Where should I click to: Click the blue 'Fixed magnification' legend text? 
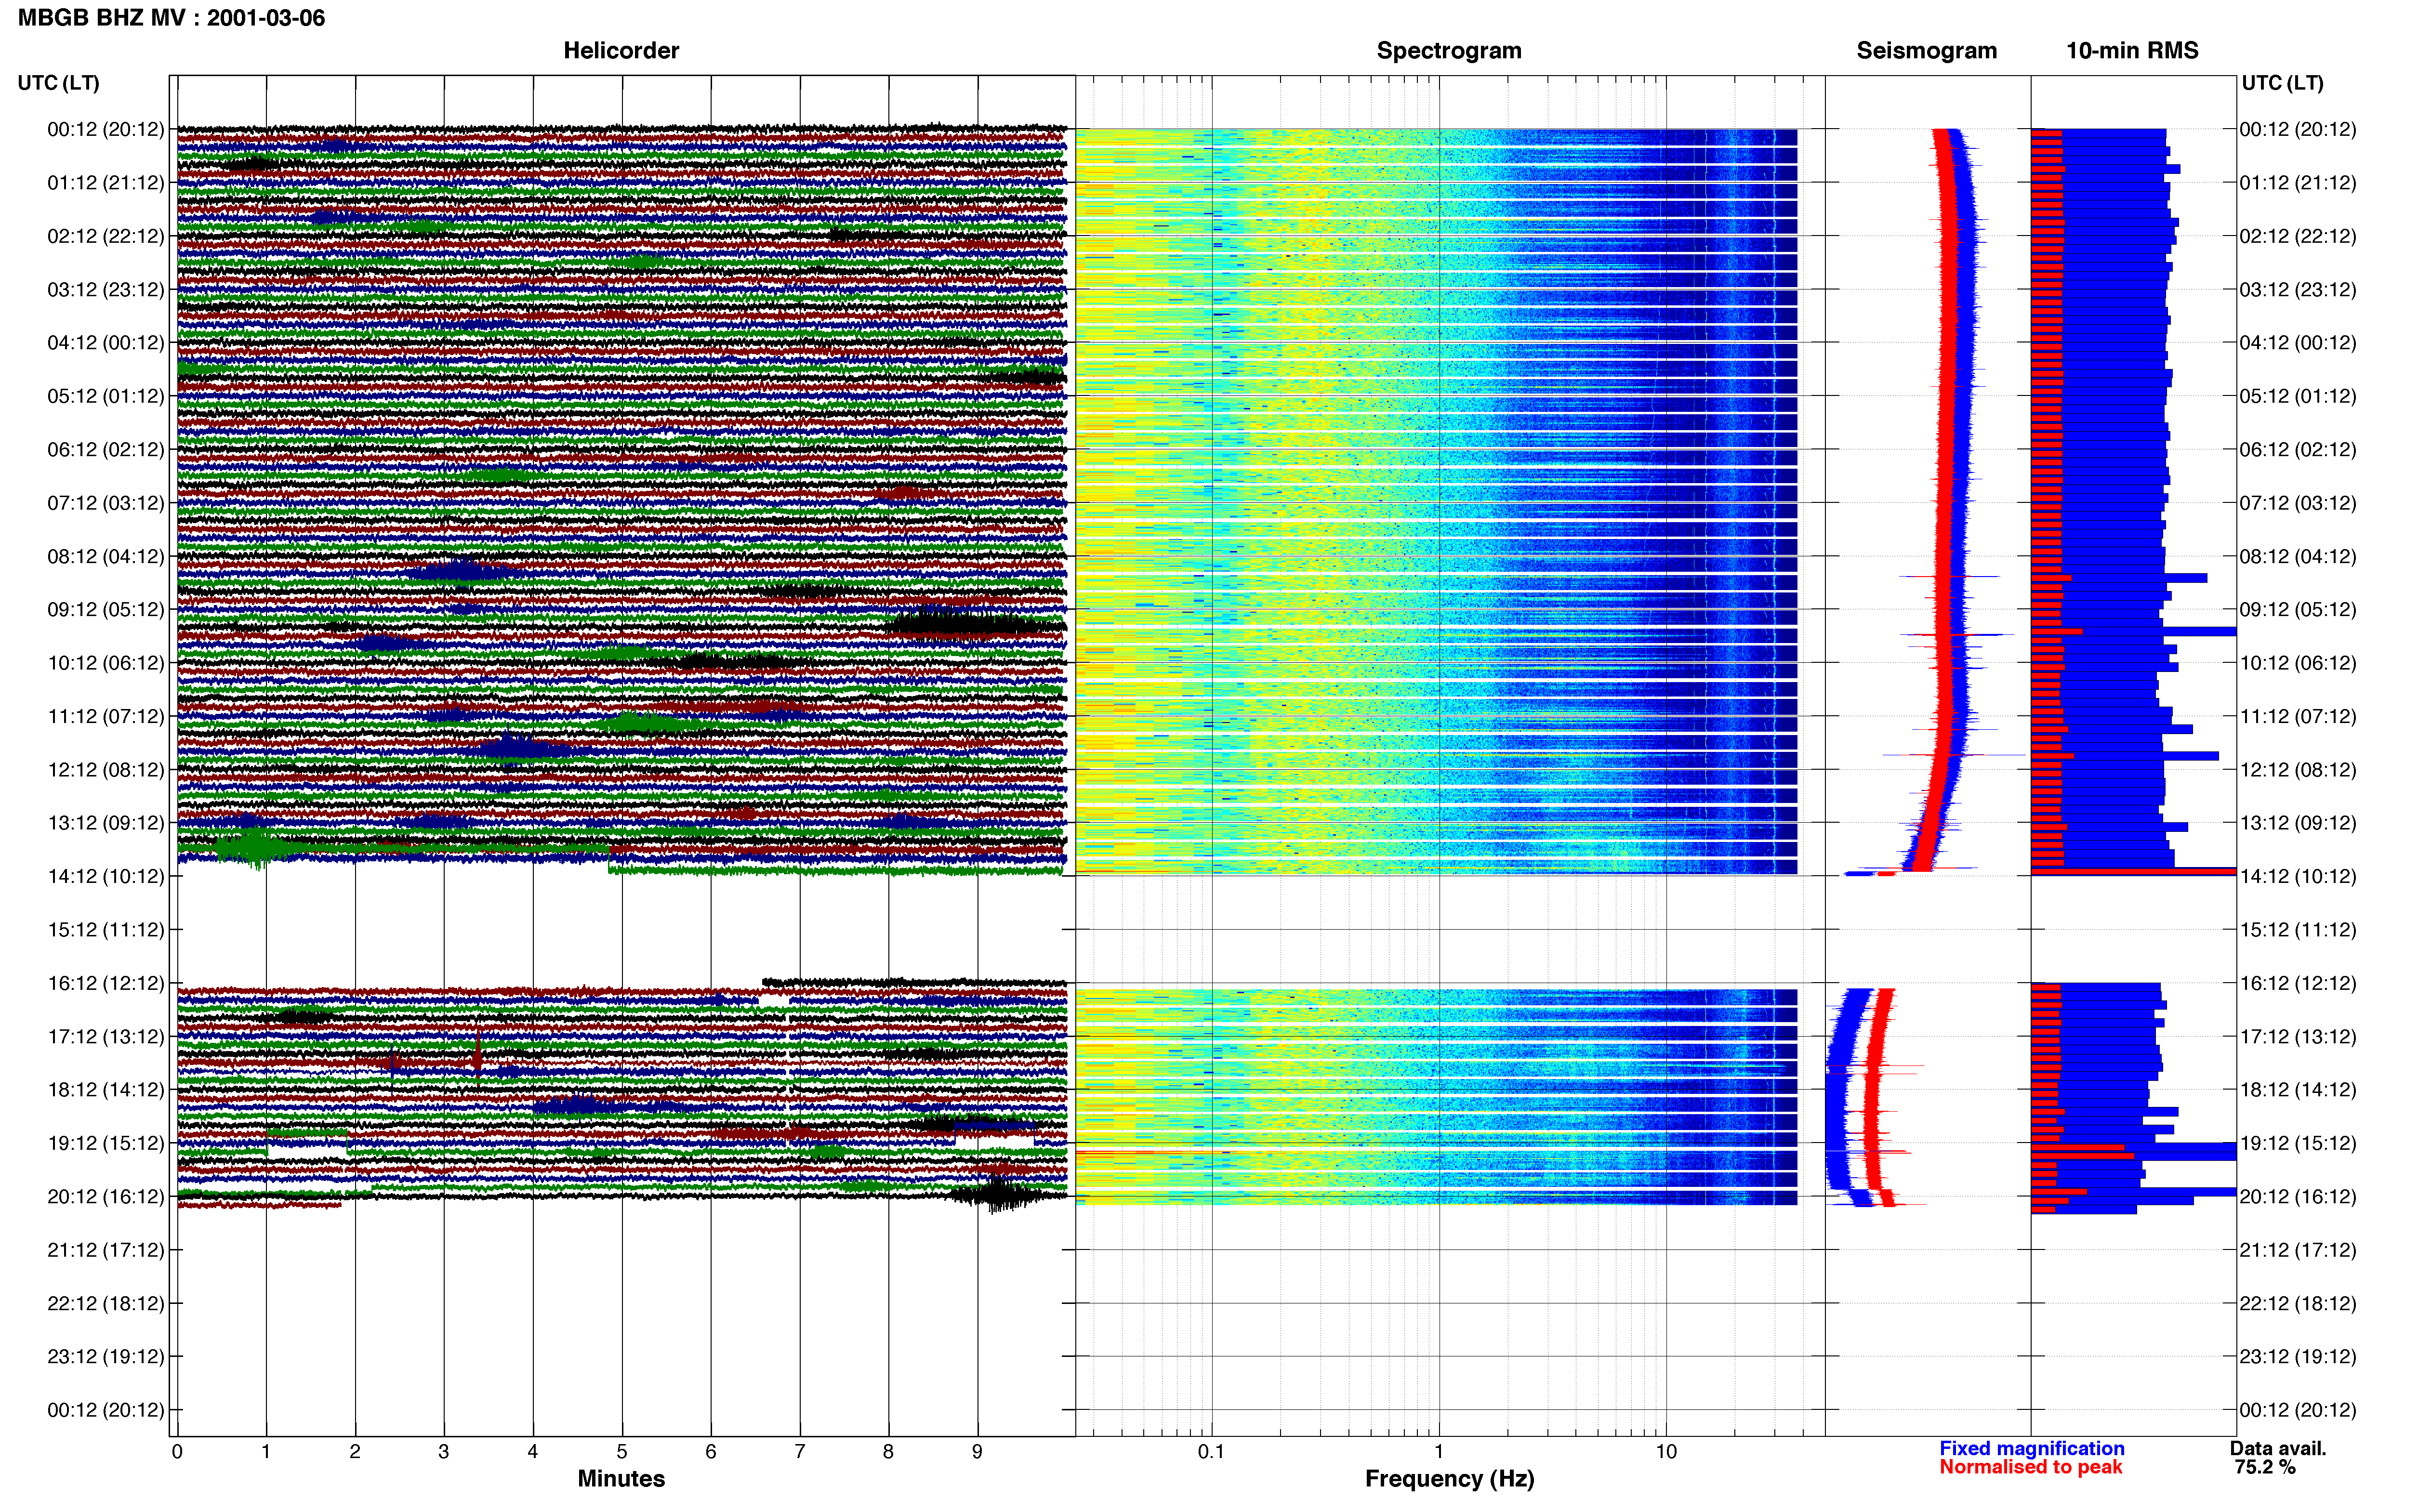point(2031,1448)
